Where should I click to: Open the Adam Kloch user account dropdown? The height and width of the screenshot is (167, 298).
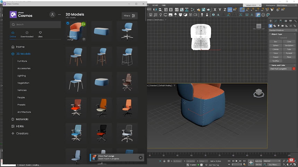point(252,5)
